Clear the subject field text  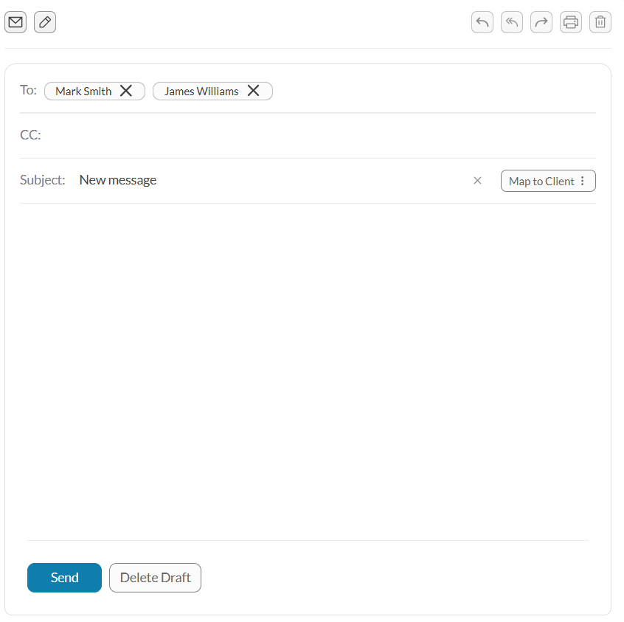click(477, 181)
